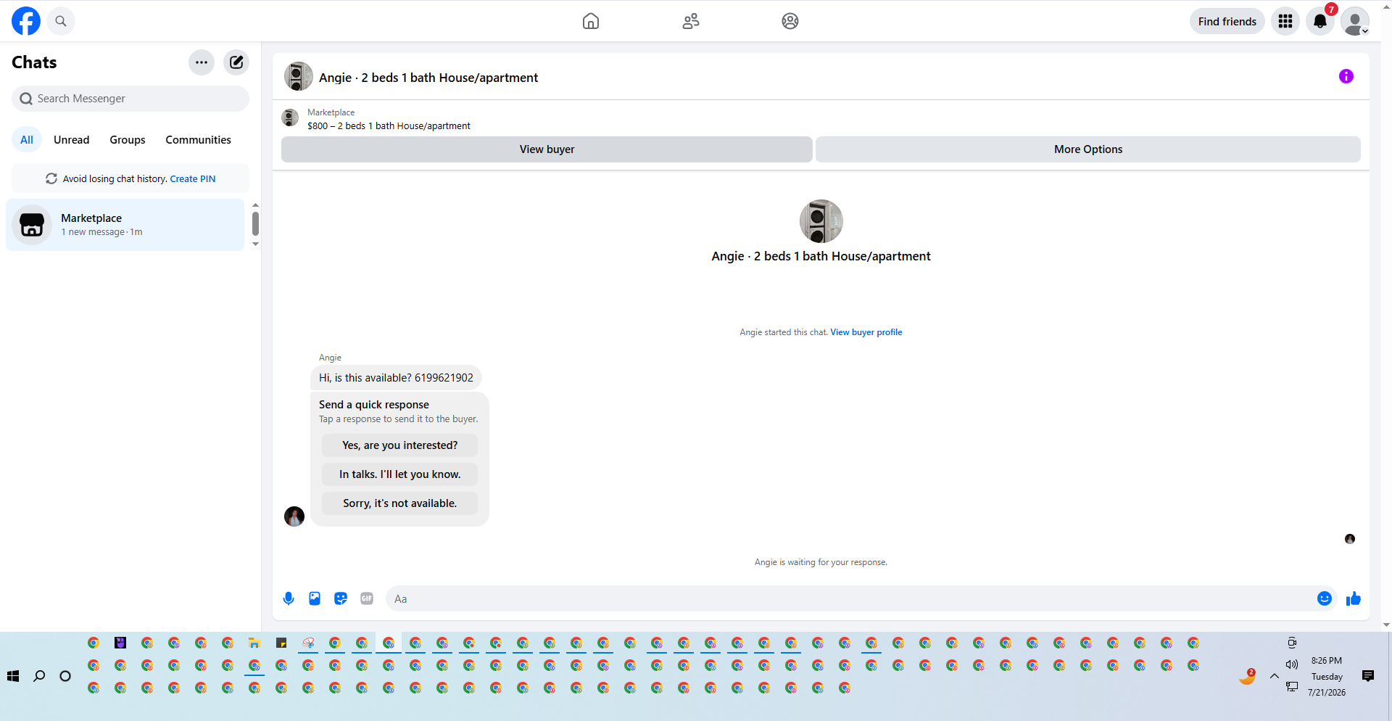Click the Facebook logo
The height and width of the screenshot is (721, 1392).
pyautogui.click(x=26, y=21)
